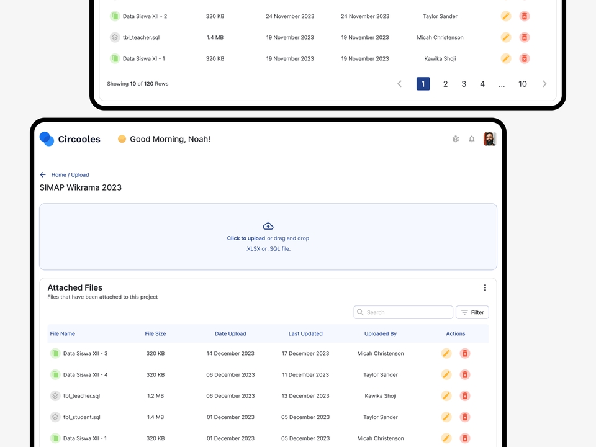Edit Data Siswa XII - 3 file
Image resolution: width=596 pixels, height=447 pixels.
point(446,353)
